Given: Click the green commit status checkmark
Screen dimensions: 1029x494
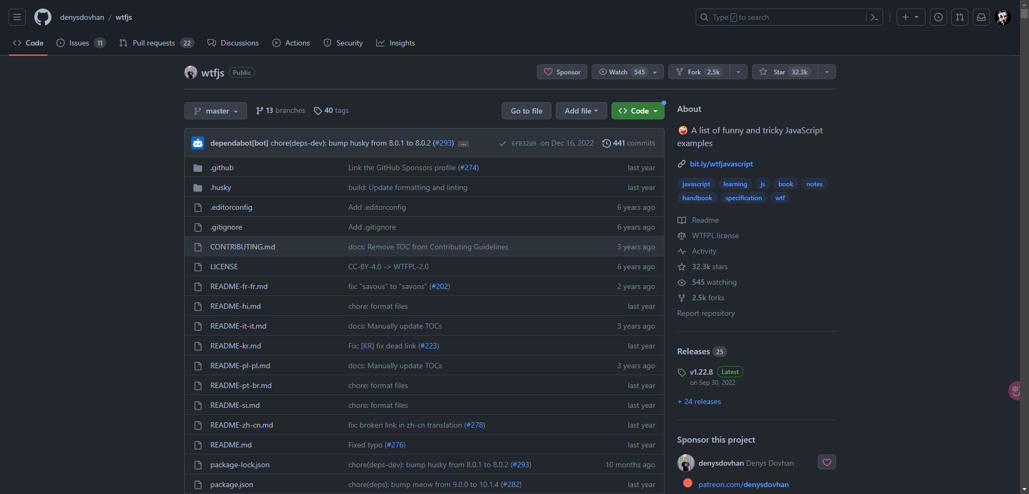Looking at the screenshot, I should pyautogui.click(x=502, y=143).
